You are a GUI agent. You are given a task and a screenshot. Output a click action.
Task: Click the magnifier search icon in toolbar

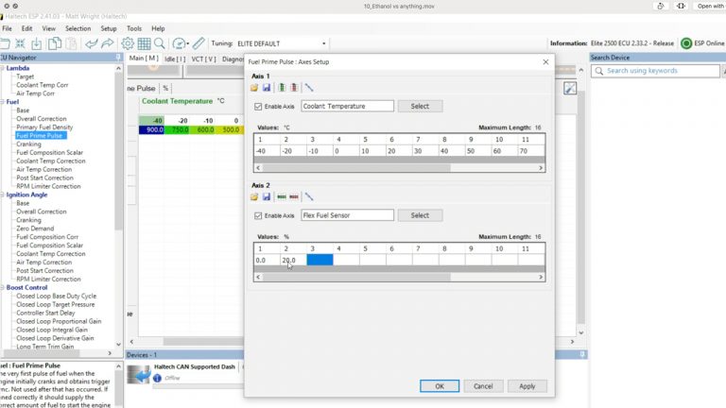(160, 43)
